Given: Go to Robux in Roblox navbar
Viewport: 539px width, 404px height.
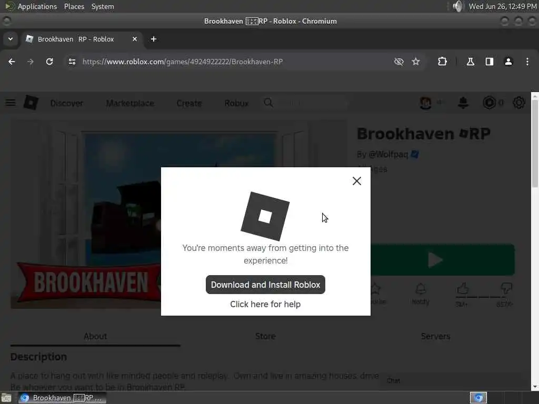Looking at the screenshot, I should click(236, 103).
